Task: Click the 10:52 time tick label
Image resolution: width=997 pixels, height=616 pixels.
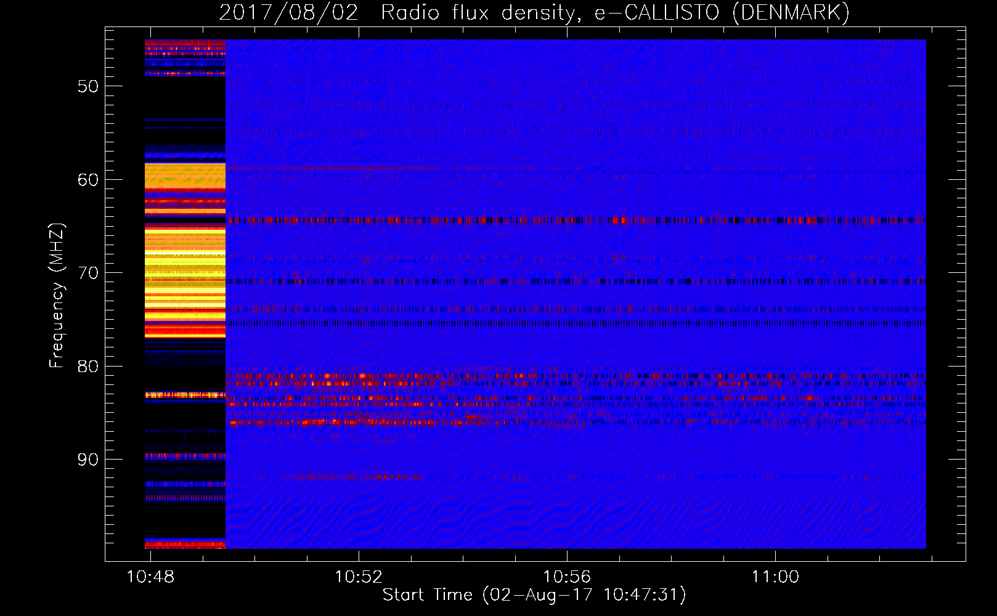Action: pyautogui.click(x=359, y=577)
